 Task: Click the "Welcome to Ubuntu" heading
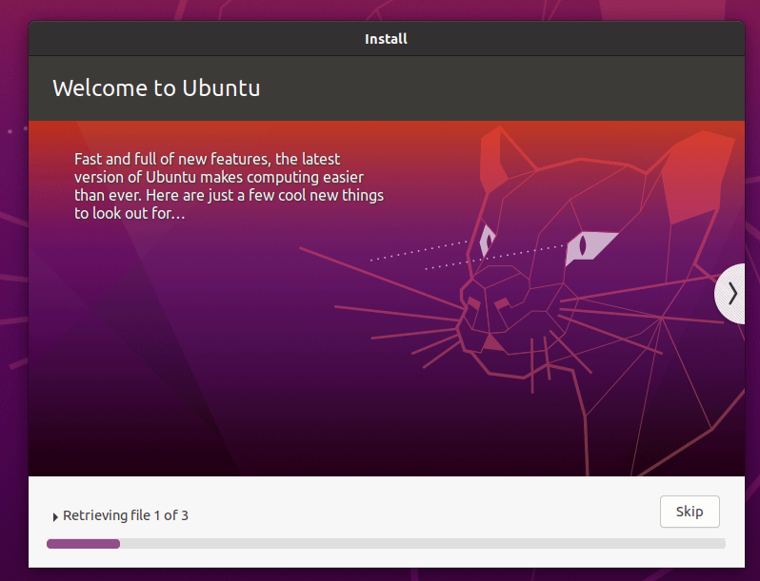pos(156,88)
